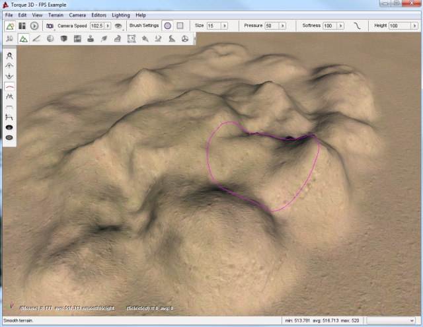Screen dimensions: 423x327
Task: Toggle the eye visibility options button
Action: (118, 26)
